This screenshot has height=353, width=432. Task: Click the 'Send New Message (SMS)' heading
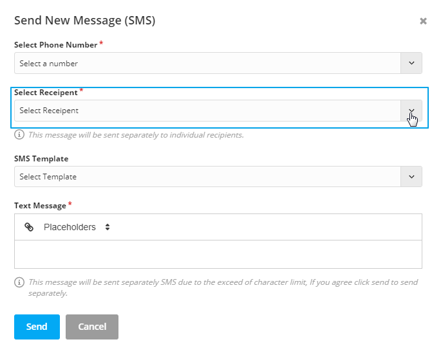coord(84,21)
